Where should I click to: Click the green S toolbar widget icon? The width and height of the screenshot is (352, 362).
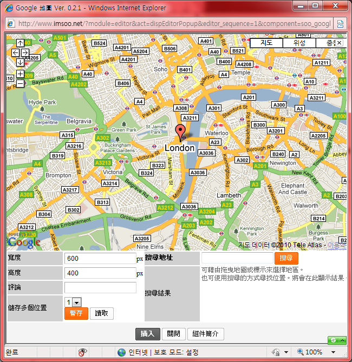click(x=333, y=340)
